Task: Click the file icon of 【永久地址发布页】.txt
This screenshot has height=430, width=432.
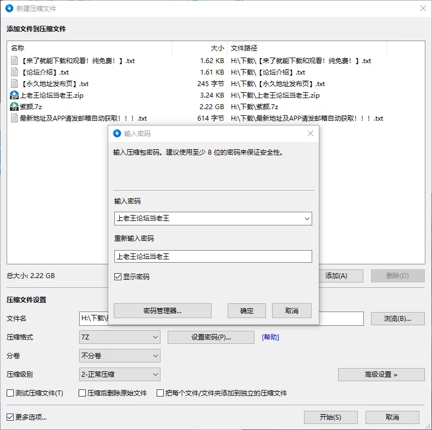Action: point(14,83)
